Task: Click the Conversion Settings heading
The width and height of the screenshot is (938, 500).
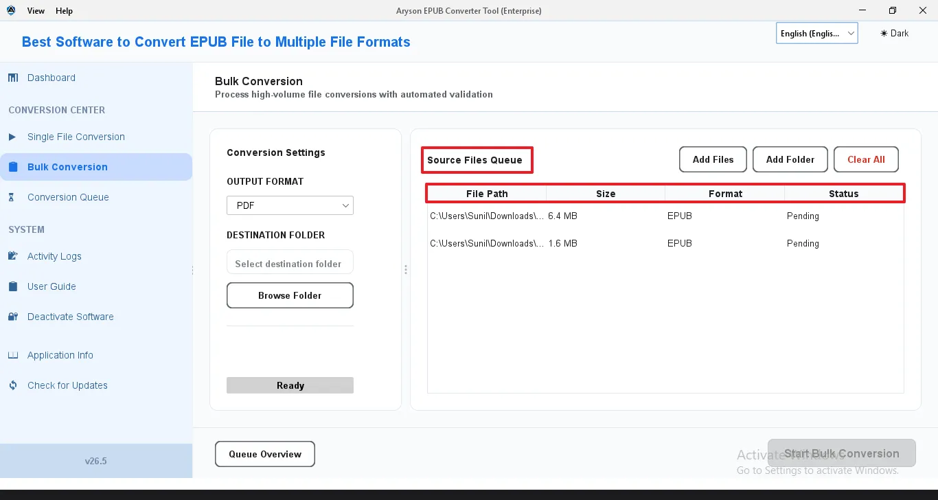Action: coord(276,152)
